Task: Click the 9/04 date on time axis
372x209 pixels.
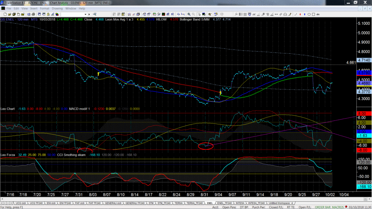Action: click(x=218, y=194)
